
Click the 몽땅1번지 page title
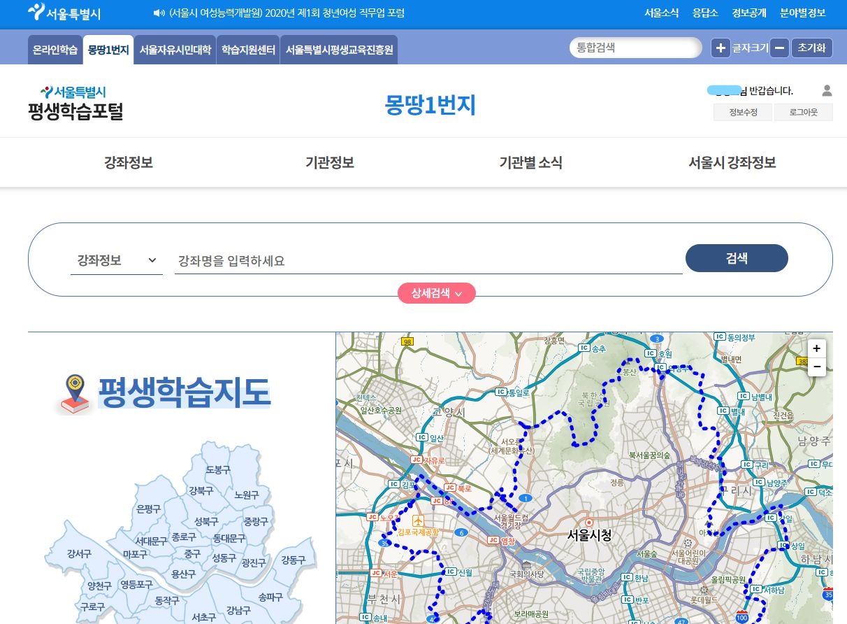coord(430,104)
